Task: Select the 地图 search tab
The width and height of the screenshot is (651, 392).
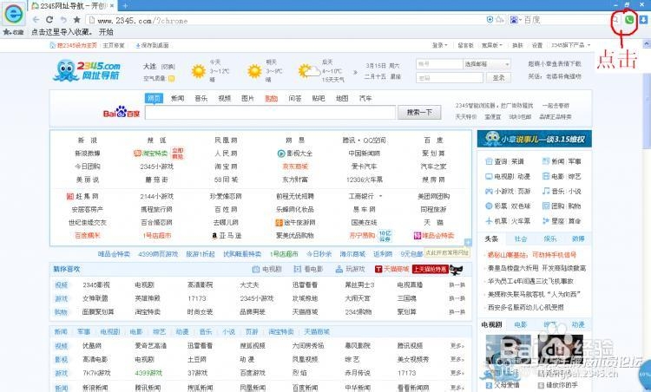Action: [x=342, y=98]
